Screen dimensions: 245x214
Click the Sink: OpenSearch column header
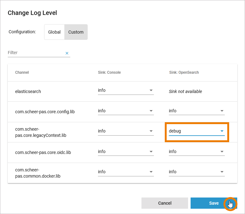pos(184,72)
